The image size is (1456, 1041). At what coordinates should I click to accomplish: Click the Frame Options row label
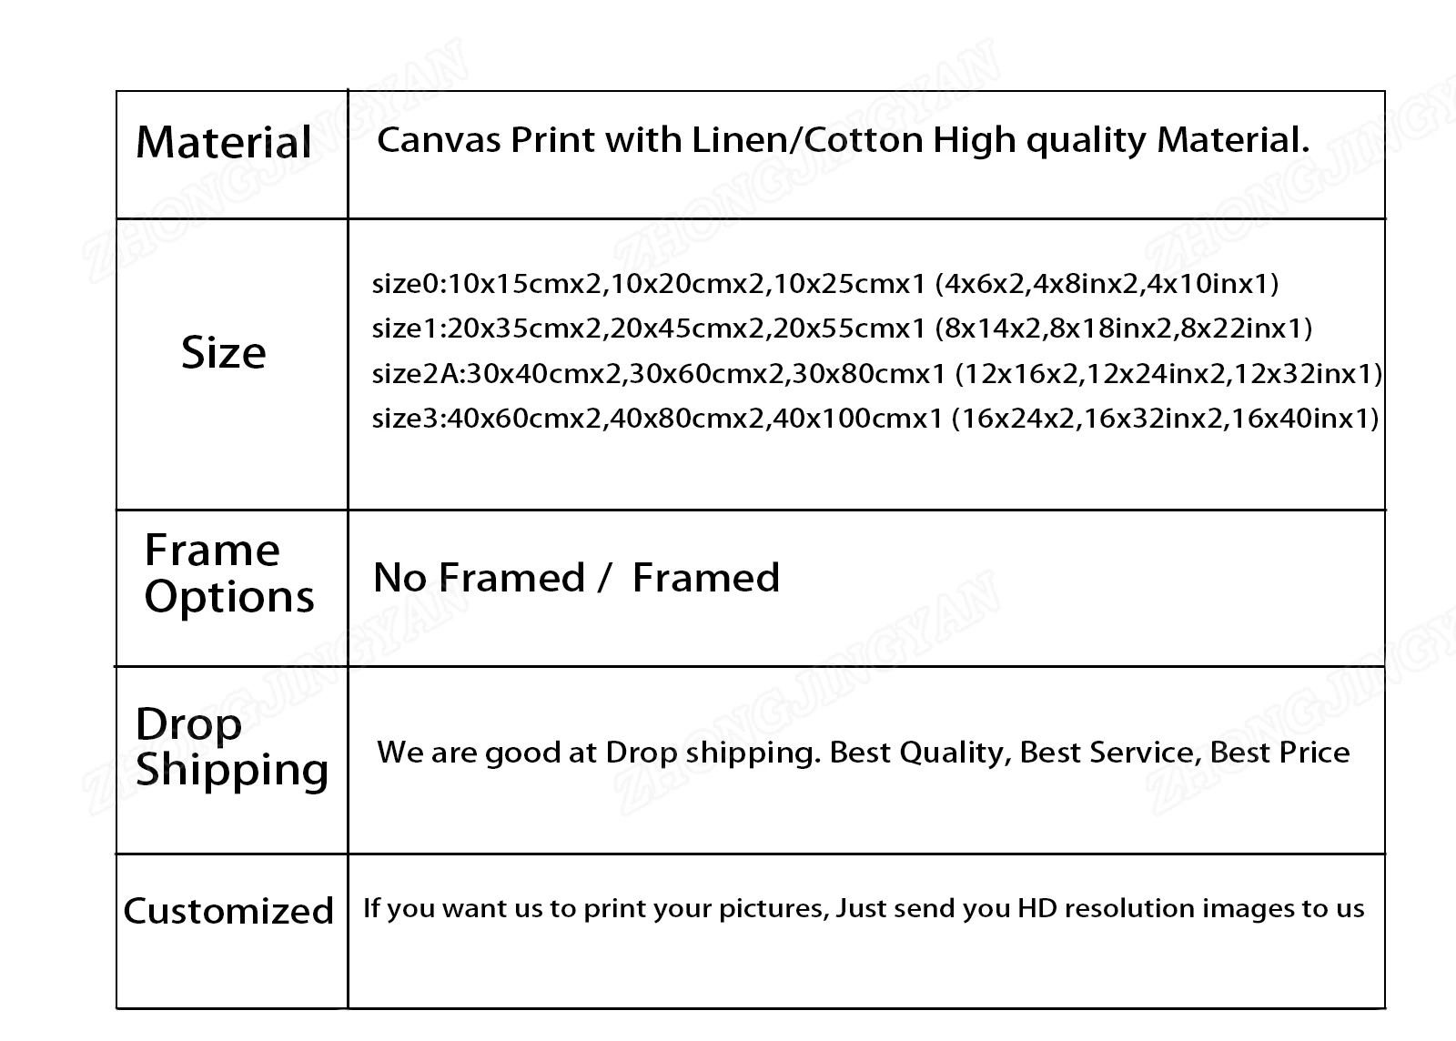click(228, 573)
